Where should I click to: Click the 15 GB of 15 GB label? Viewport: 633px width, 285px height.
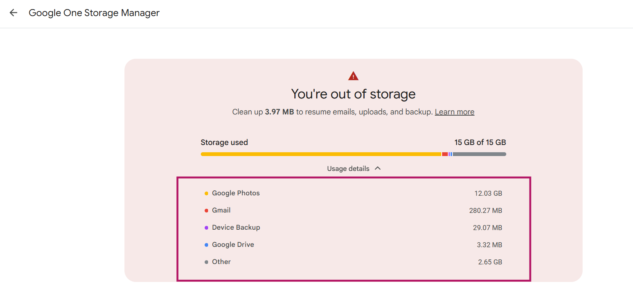480,142
